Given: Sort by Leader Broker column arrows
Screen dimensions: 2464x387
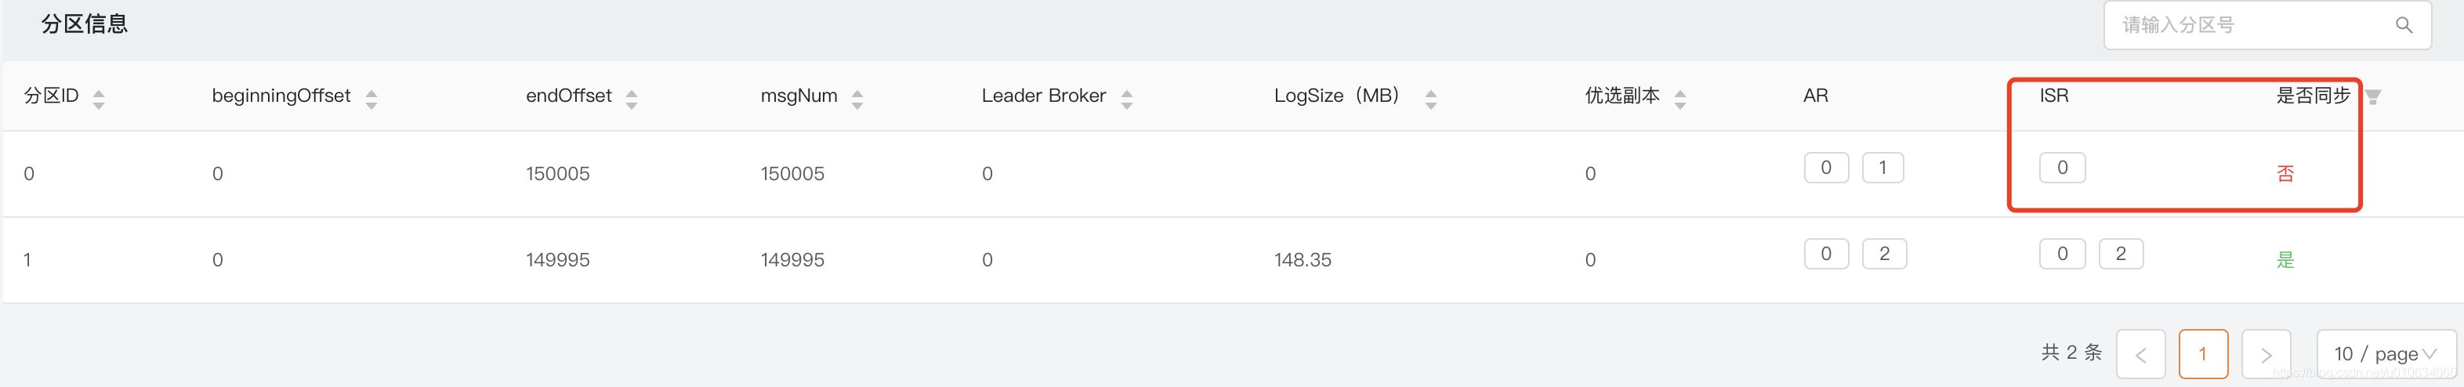Looking at the screenshot, I should tap(1127, 99).
